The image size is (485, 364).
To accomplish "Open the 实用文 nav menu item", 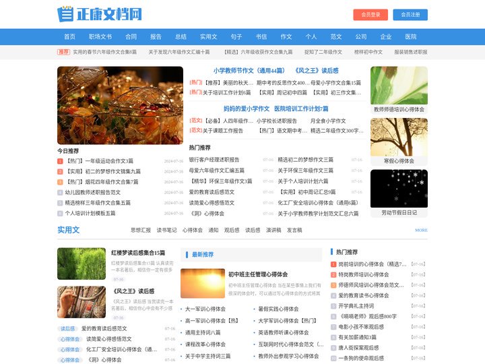I will [x=208, y=36].
